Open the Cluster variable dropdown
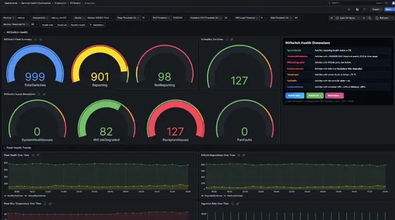The width and height of the screenshot is (395, 220). [x=99, y=18]
